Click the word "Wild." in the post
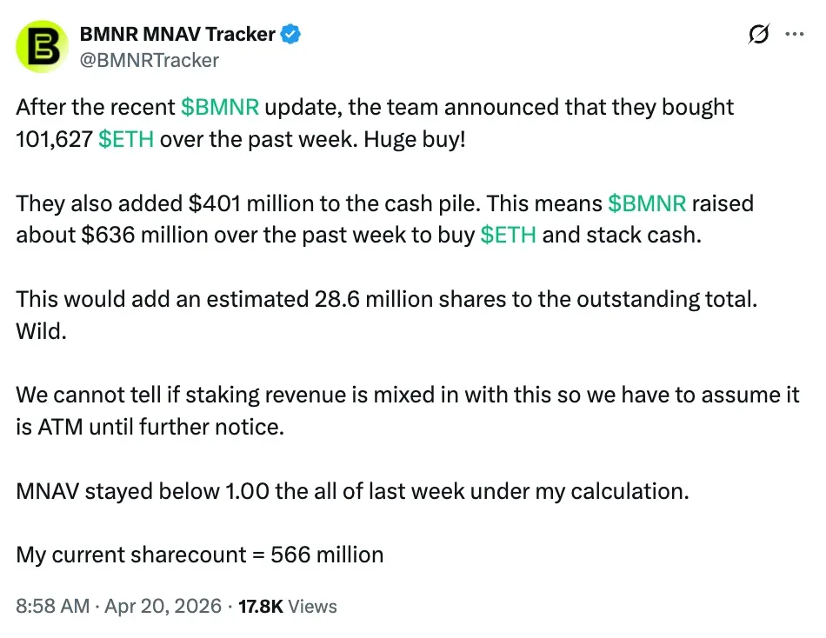This screenshot has width=826, height=638. coord(41,331)
